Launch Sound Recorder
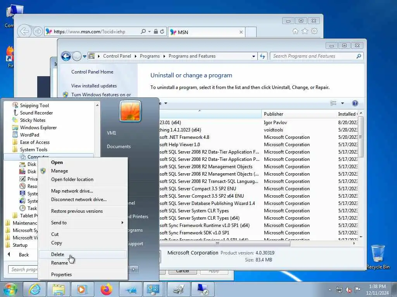Image resolution: width=397 pixels, height=297 pixels. coord(36,113)
